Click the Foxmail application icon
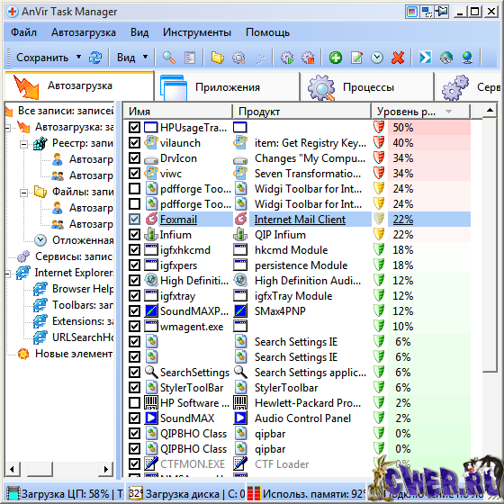Screen dimensions: 504x504 tap(151, 220)
